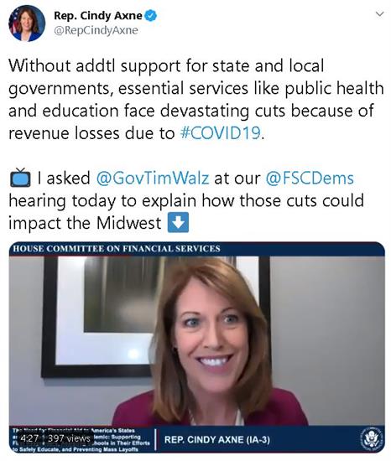391x461 pixels.
Task: Click the television emoji icon
Action: (20, 178)
